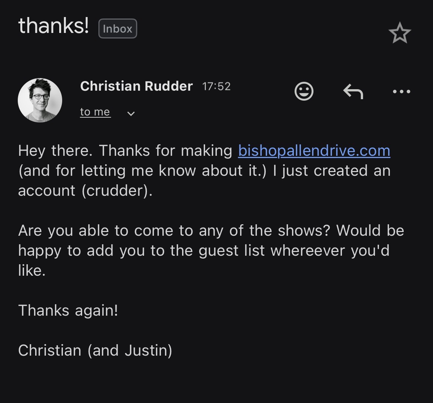
Task: Click the username "crudder" in the message
Action: 115,191
